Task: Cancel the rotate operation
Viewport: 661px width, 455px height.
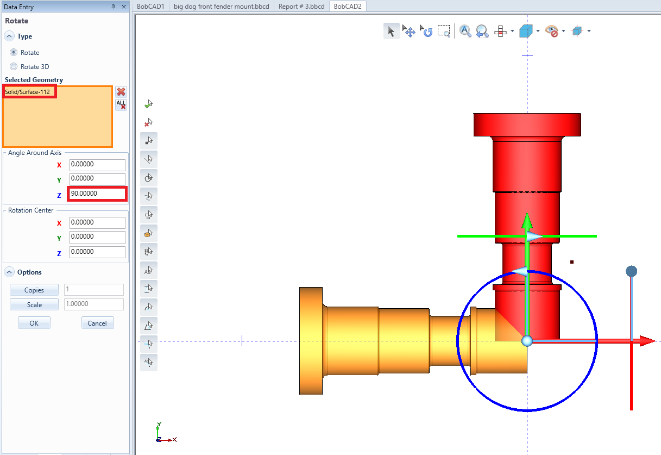Action: point(97,322)
